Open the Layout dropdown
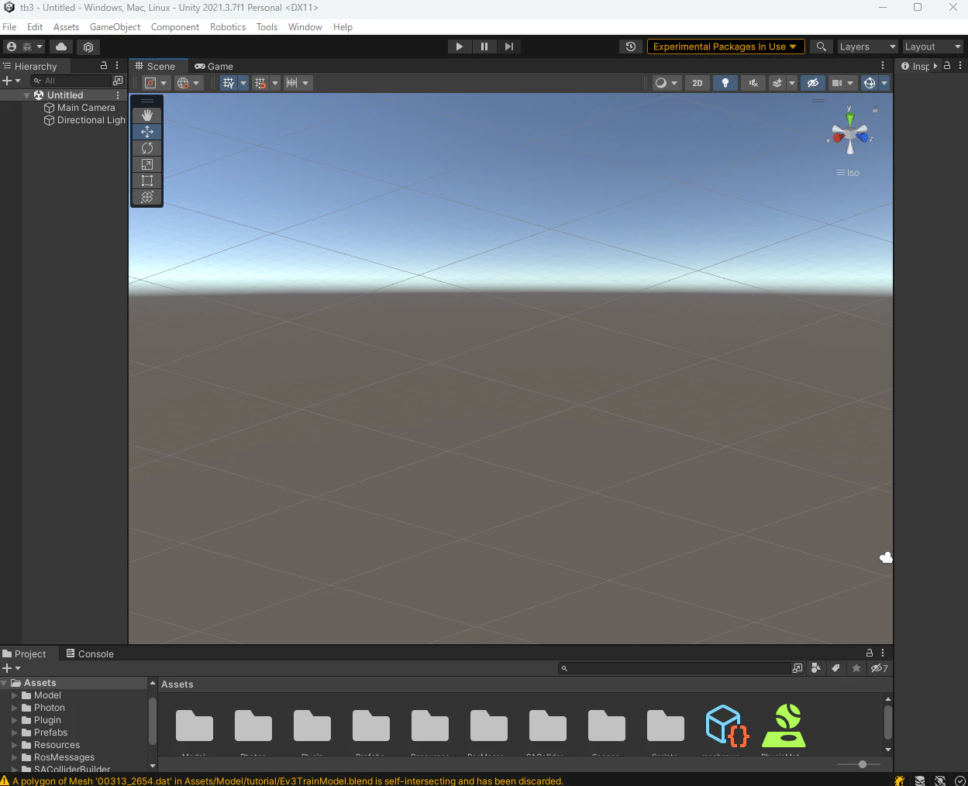The width and height of the screenshot is (968, 786). click(932, 47)
